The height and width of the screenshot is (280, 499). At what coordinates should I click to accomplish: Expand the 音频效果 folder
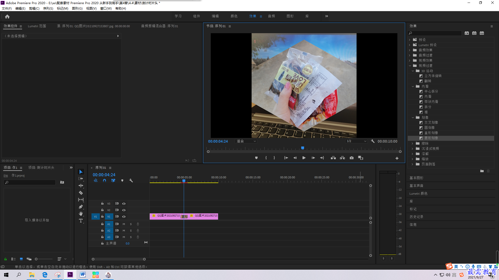[x=410, y=50]
